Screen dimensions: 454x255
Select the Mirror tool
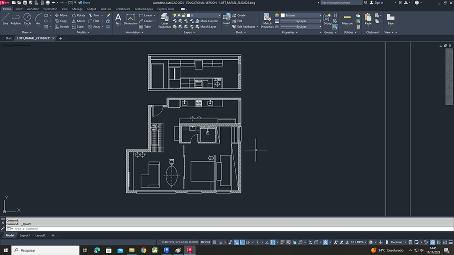(x=78, y=21)
